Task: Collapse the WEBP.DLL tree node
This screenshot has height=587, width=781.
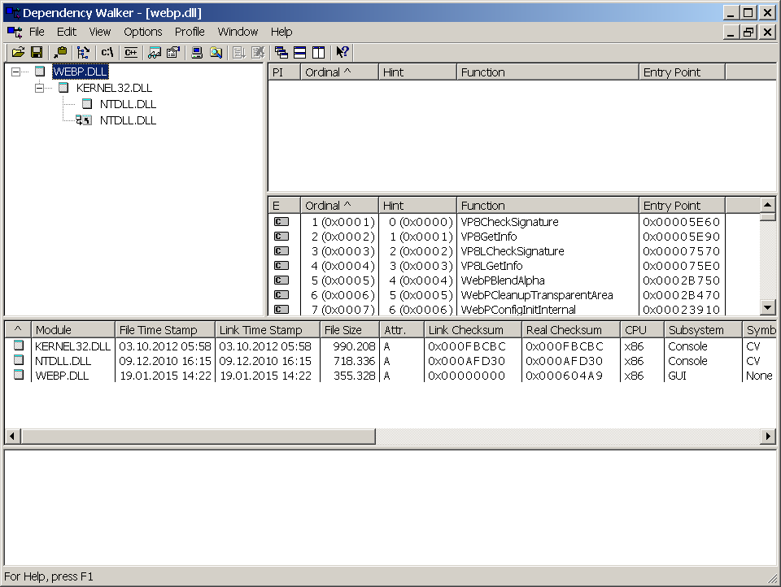Action: coord(16,72)
